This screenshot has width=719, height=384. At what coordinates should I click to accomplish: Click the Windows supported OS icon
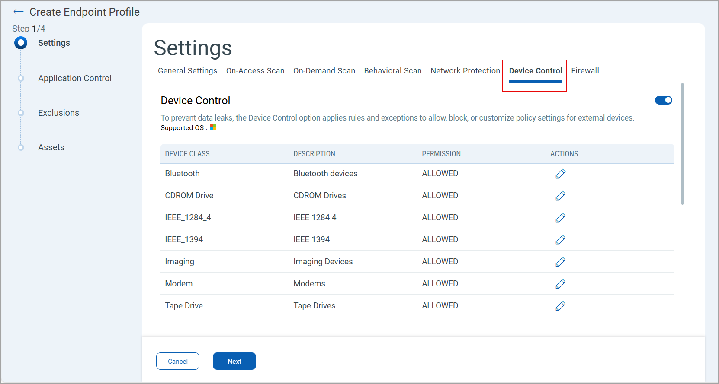click(x=213, y=127)
